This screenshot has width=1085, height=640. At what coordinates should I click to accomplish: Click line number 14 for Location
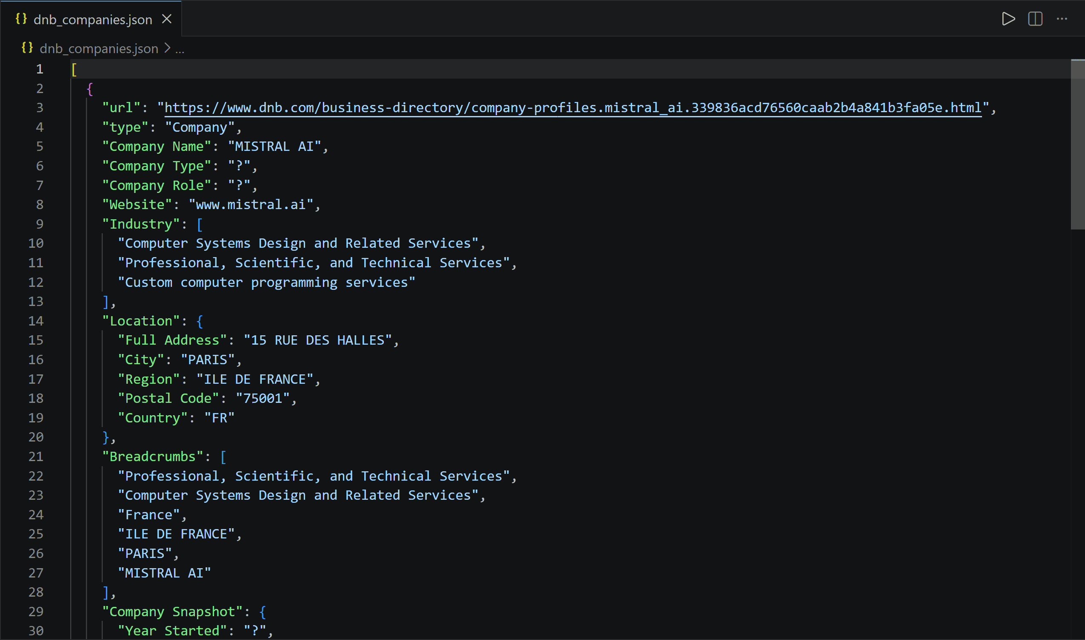[36, 321]
